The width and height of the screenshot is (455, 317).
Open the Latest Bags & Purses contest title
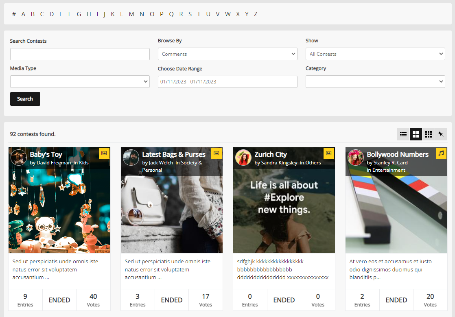tap(174, 155)
